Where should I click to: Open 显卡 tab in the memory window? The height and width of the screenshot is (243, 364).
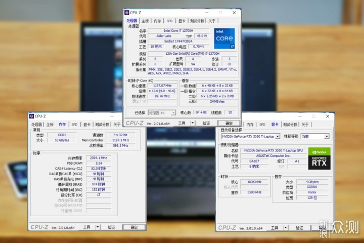click(x=87, y=125)
